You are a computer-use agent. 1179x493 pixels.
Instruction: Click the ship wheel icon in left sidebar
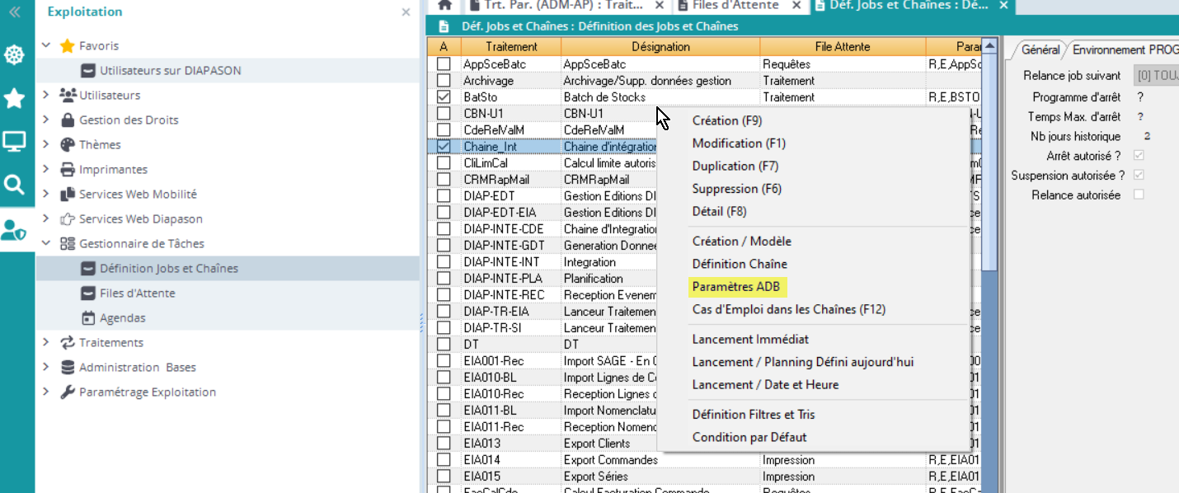(15, 56)
